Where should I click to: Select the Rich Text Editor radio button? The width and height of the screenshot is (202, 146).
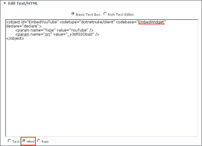pos(105,14)
